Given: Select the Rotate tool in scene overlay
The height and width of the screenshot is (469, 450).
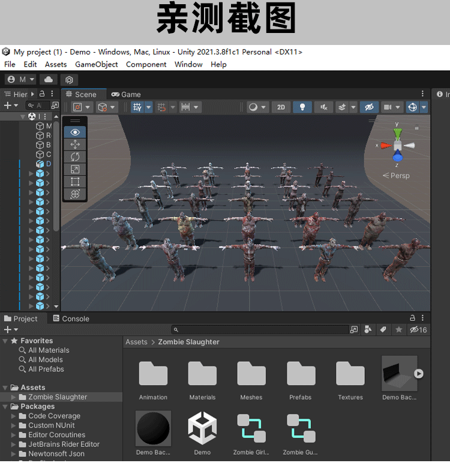Looking at the screenshot, I should click(x=75, y=157).
